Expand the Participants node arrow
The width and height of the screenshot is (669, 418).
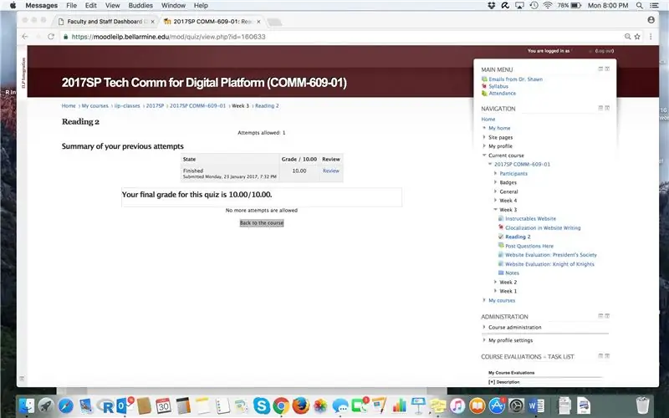point(495,173)
